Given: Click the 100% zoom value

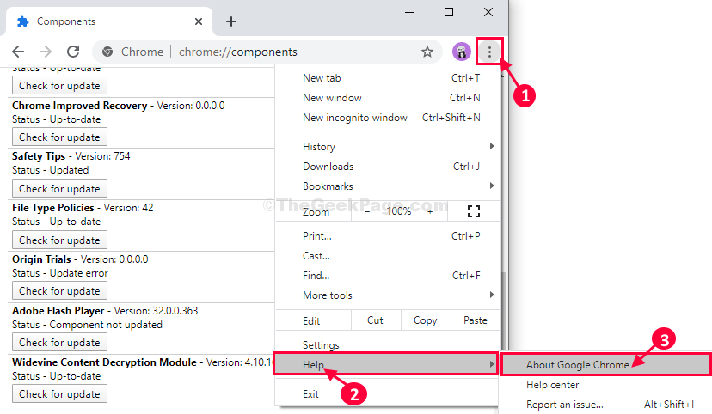Looking at the screenshot, I should 398,210.
